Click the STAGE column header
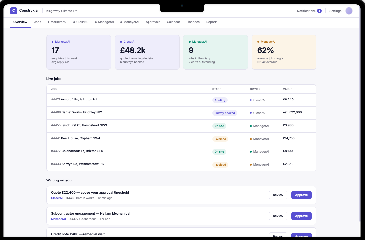The height and width of the screenshot is (240, 365). pos(217,89)
